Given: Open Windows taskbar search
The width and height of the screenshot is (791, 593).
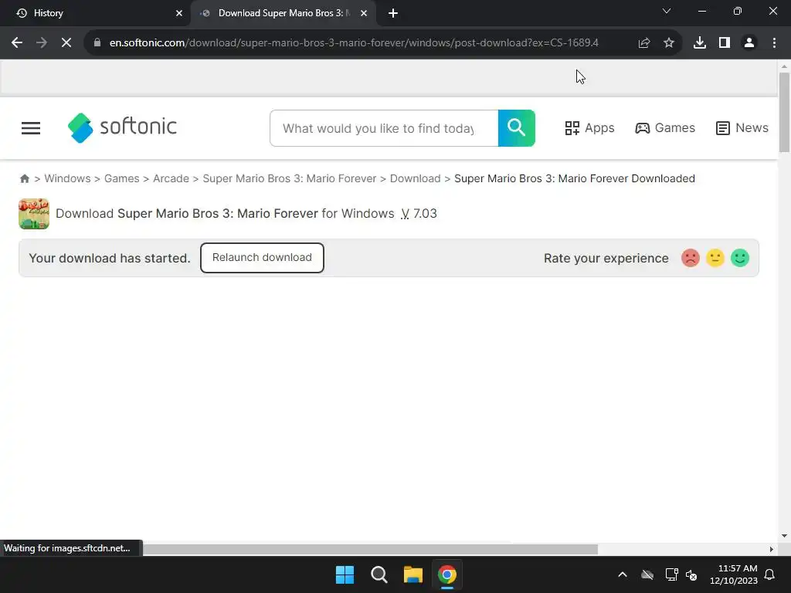Looking at the screenshot, I should 379,574.
